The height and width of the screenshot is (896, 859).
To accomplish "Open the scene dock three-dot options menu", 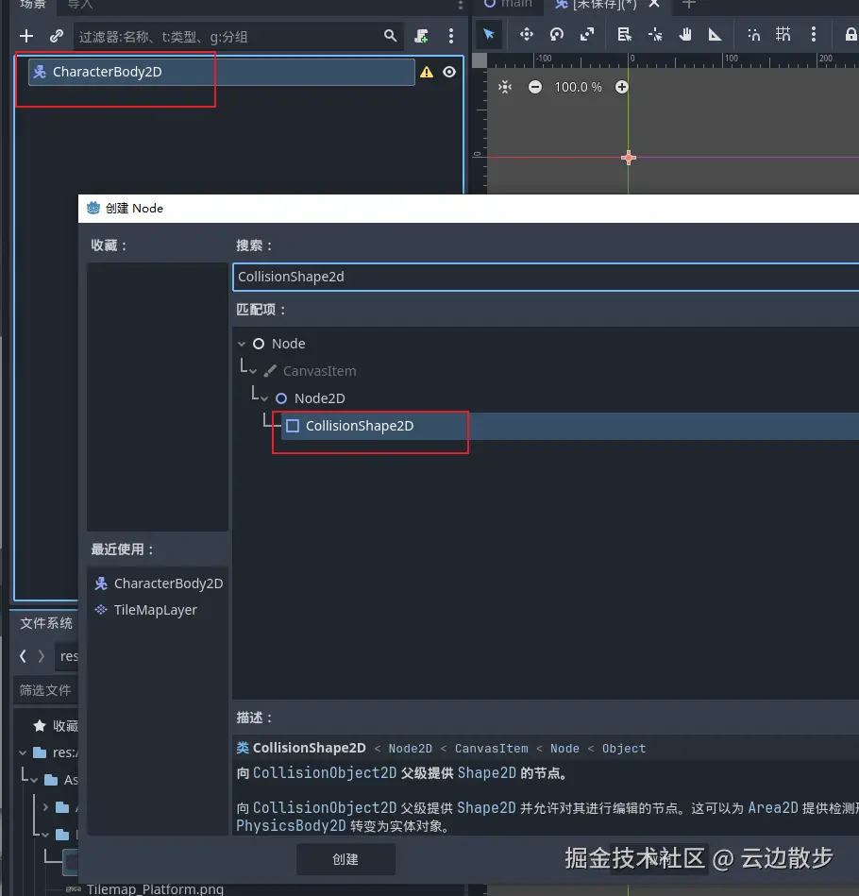I will click(x=451, y=36).
